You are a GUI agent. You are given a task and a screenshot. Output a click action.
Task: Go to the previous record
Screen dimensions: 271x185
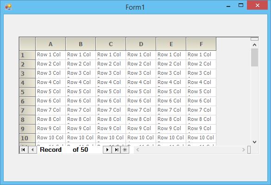click(x=32, y=150)
